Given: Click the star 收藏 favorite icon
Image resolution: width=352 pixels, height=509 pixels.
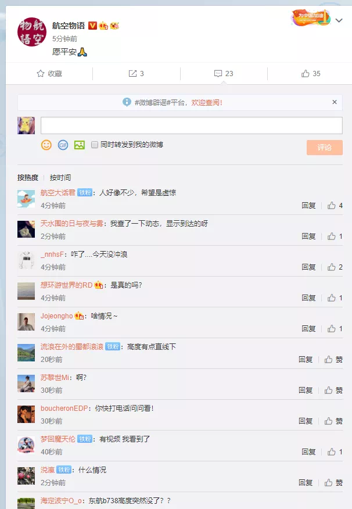Looking at the screenshot, I should click(x=41, y=74).
